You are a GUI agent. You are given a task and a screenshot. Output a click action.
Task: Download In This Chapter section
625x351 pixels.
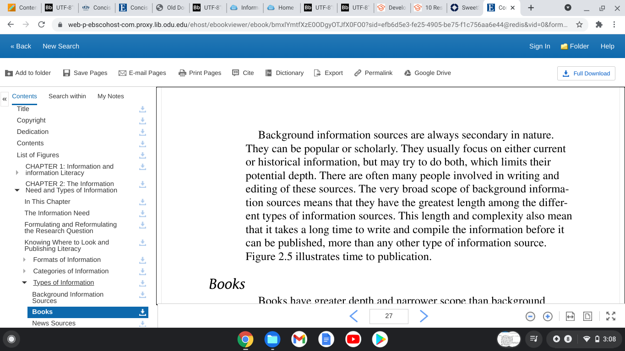point(142,202)
